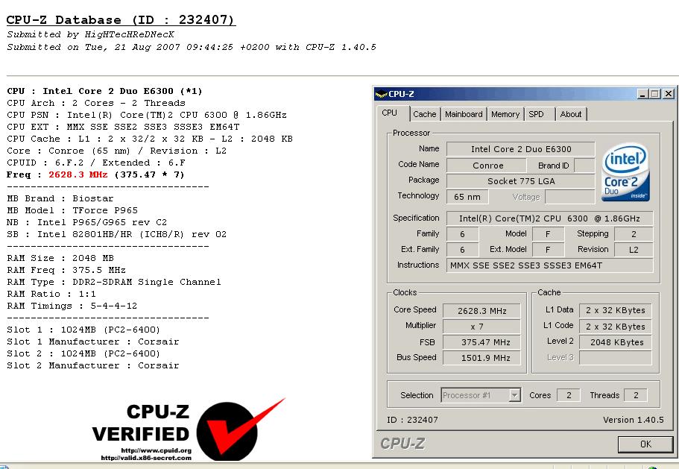Click 'RAM Size : 2048 MB' line
Viewport: 679px width, 469px height.
(x=60, y=258)
